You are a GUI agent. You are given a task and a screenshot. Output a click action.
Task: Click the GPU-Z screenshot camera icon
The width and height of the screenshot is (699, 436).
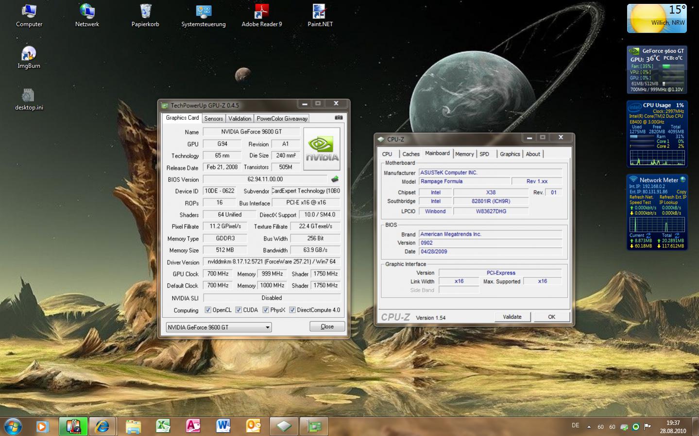tap(339, 118)
